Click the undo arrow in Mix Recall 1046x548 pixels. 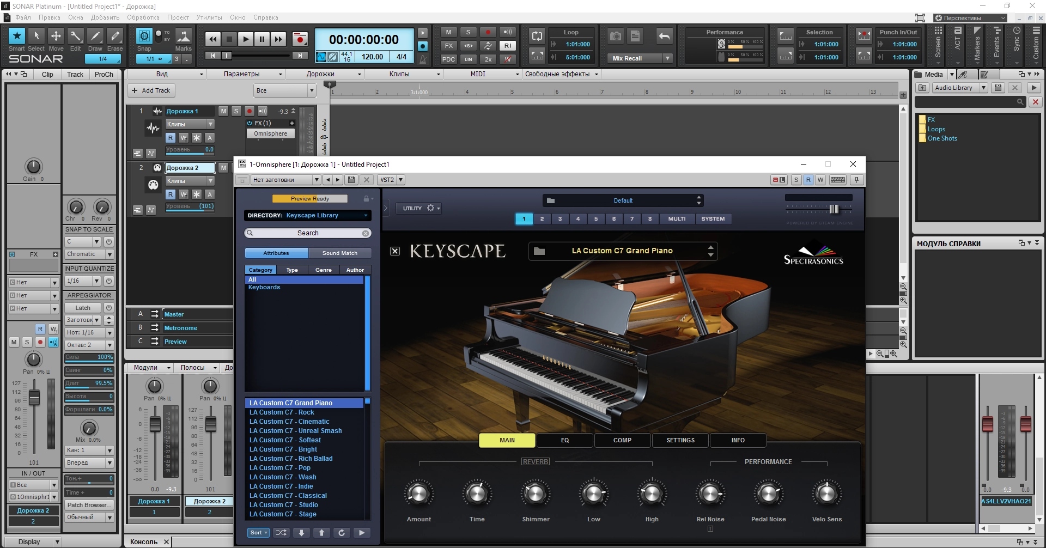pyautogui.click(x=664, y=36)
